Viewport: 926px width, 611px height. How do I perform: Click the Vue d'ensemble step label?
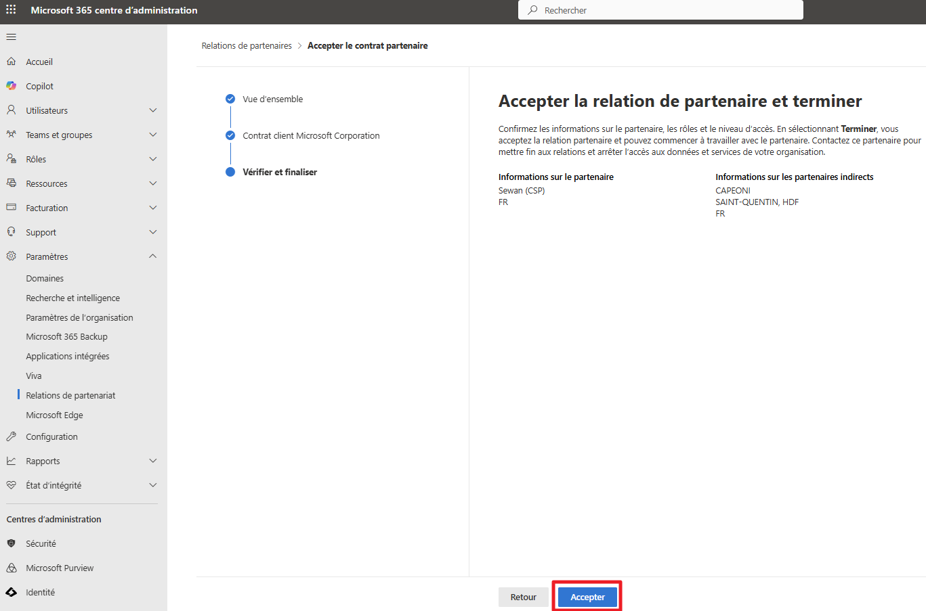(273, 99)
